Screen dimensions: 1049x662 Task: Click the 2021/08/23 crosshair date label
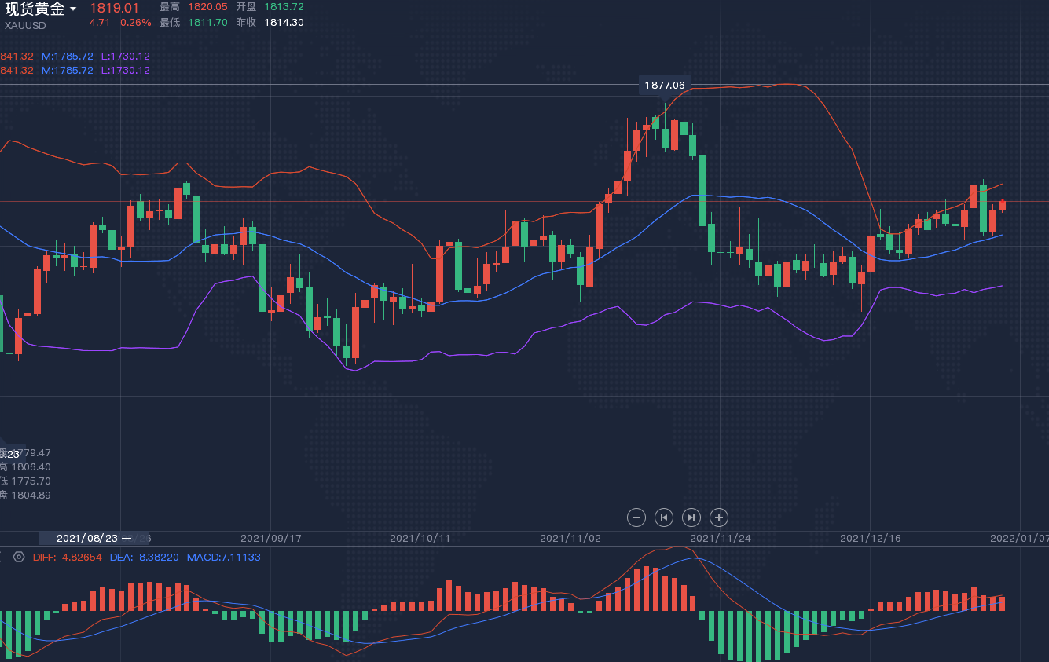coord(88,539)
